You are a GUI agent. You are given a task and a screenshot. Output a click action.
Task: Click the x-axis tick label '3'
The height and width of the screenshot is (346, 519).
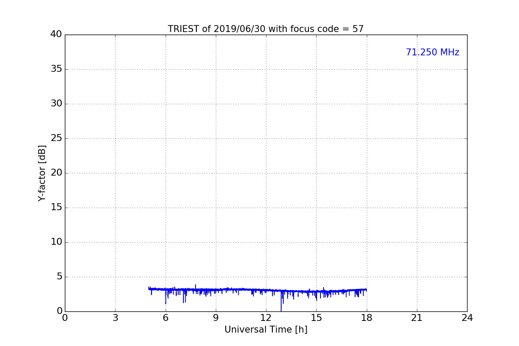115,318
